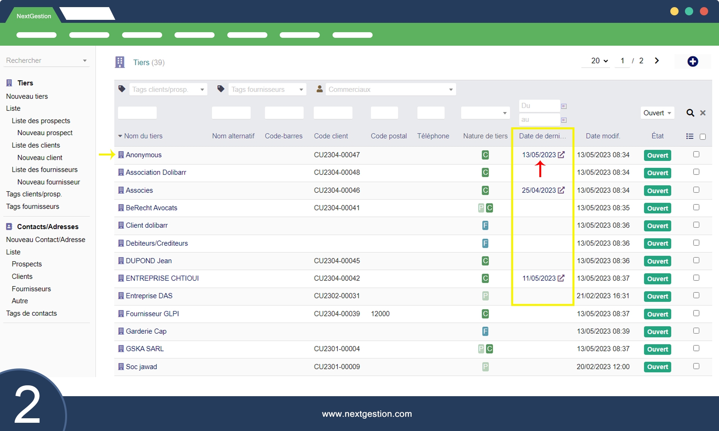
Task: Check the Anonymous row checkbox
Action: pos(696,154)
